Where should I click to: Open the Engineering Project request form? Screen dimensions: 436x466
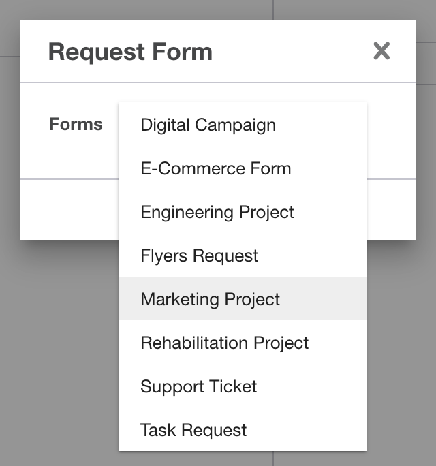[x=217, y=213]
